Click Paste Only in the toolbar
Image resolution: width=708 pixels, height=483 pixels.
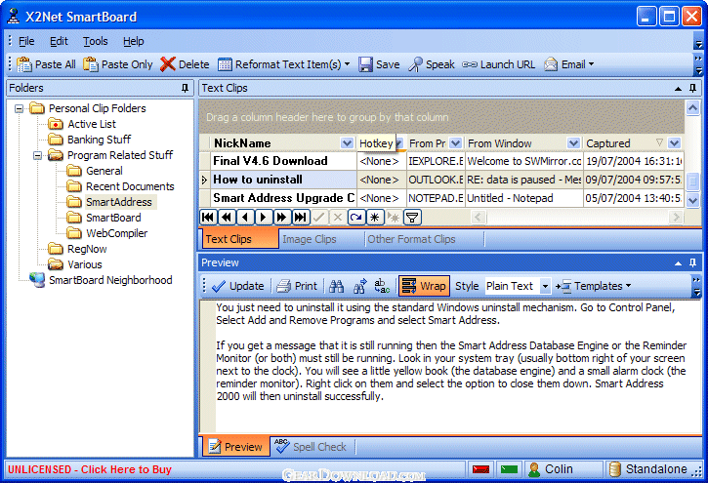tap(118, 64)
